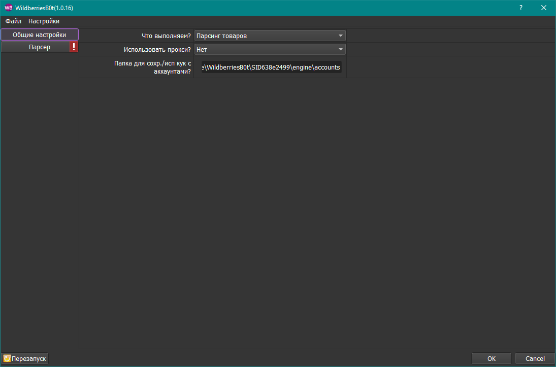
Task: Click the Cancel button
Action: tap(535, 358)
